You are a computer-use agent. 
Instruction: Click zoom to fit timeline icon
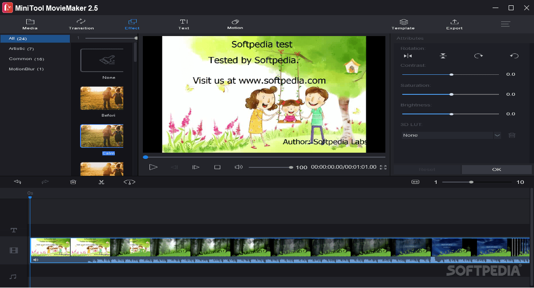(x=415, y=182)
